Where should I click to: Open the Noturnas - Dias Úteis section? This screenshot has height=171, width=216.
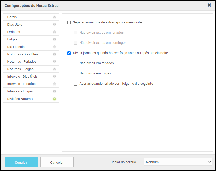[23, 54]
